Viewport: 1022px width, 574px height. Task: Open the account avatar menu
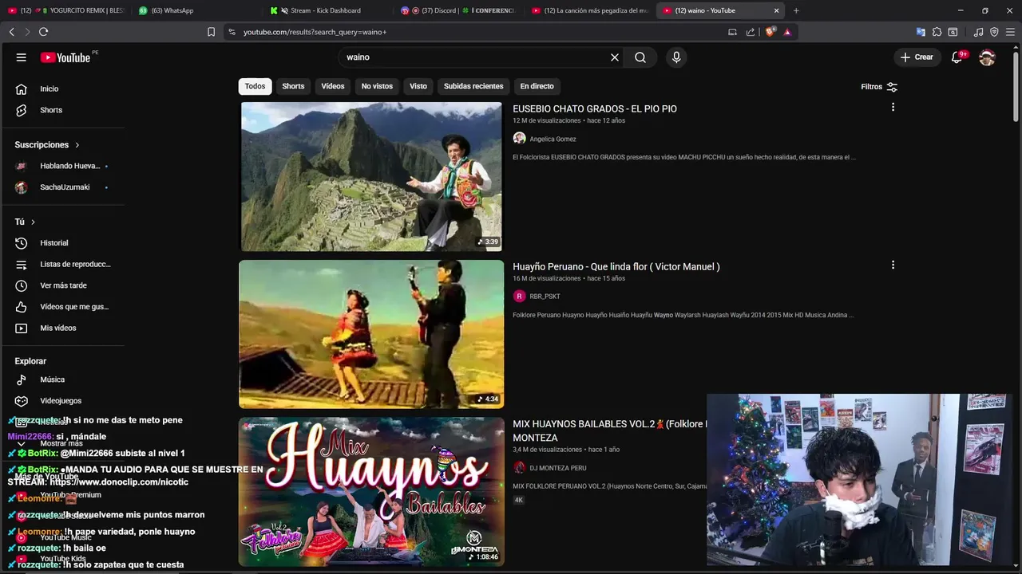click(987, 57)
